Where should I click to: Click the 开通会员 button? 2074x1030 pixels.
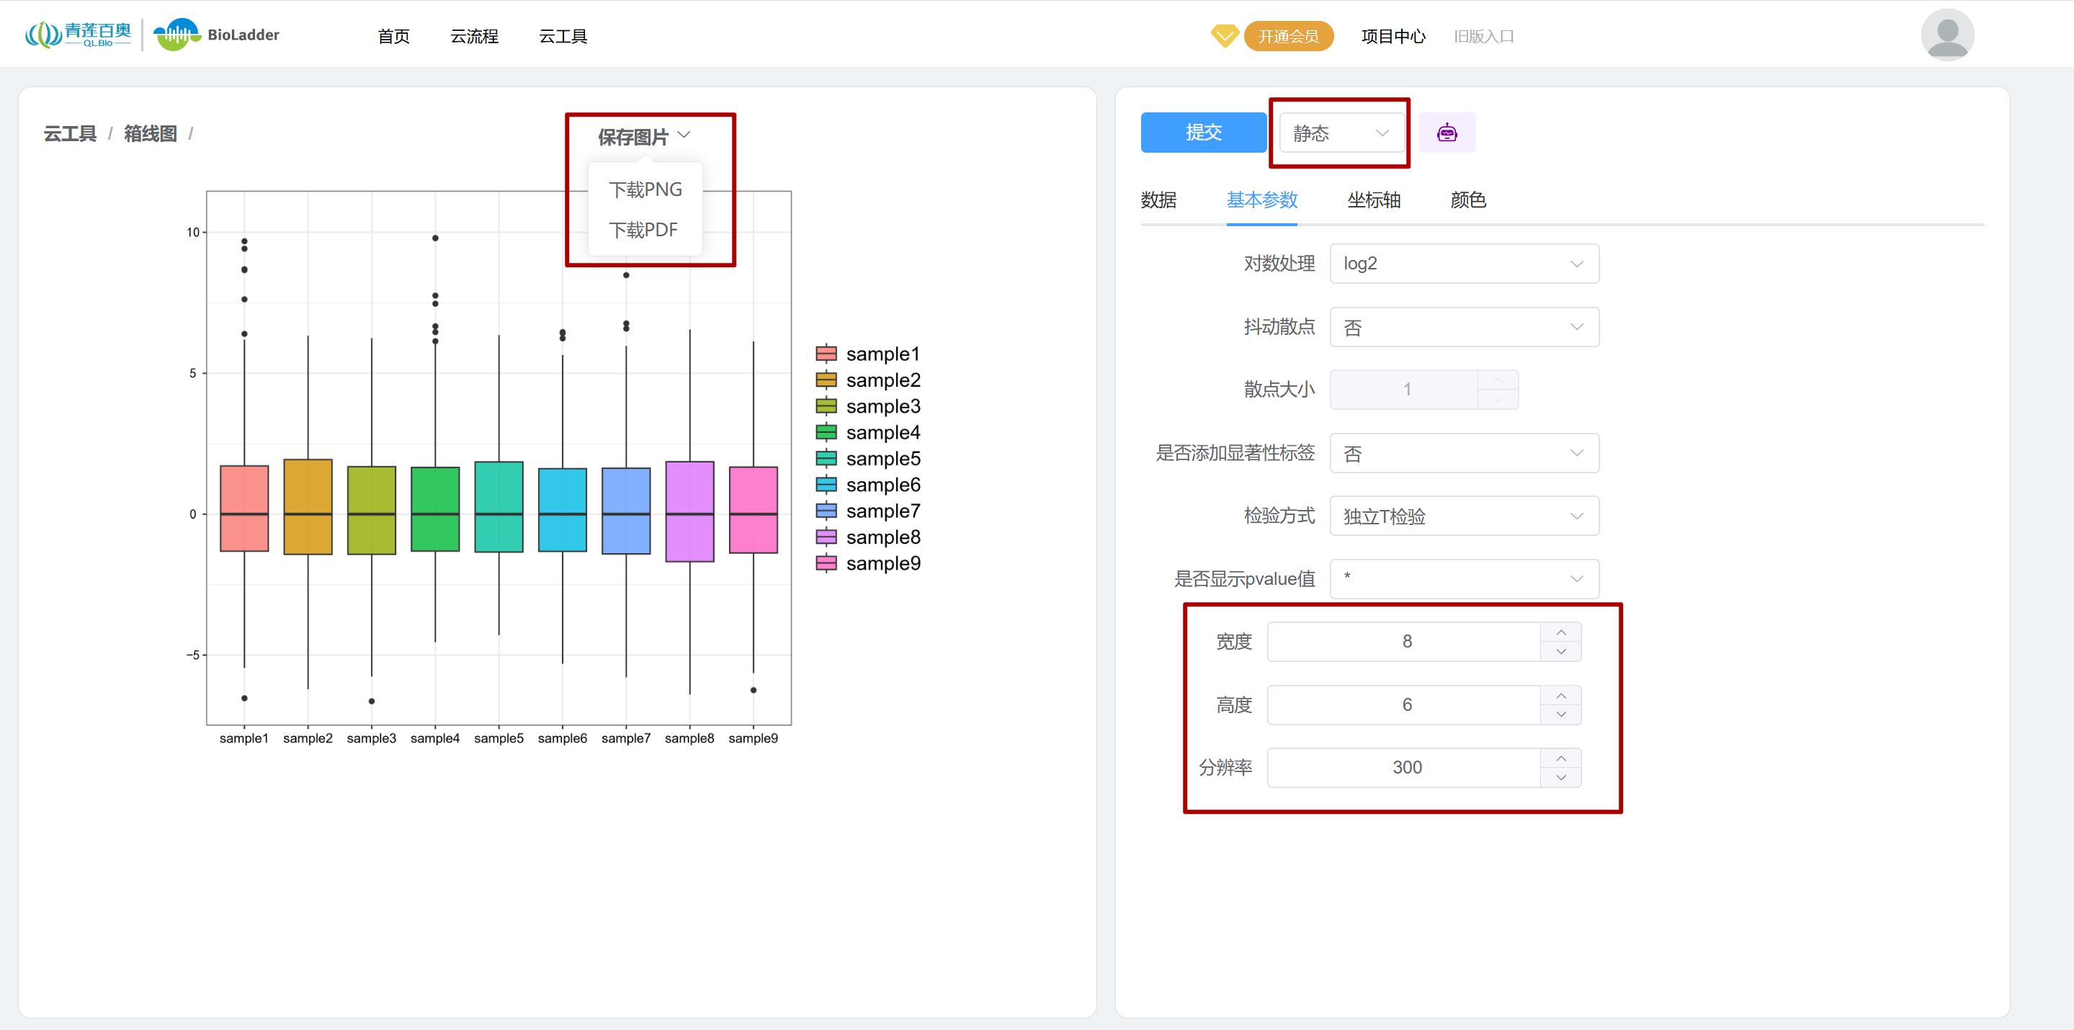pyautogui.click(x=1288, y=36)
